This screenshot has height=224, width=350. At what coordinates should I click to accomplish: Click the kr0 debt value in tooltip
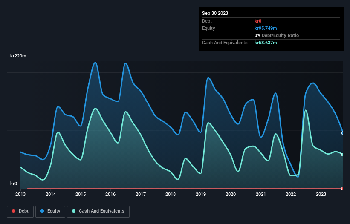(258, 21)
